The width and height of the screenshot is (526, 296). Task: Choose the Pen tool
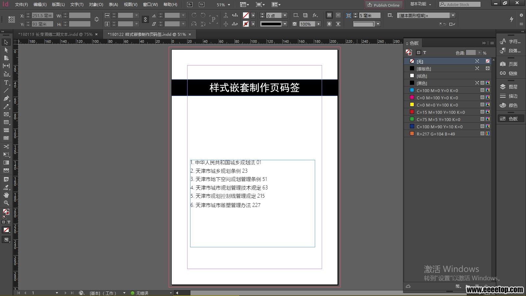click(6, 98)
